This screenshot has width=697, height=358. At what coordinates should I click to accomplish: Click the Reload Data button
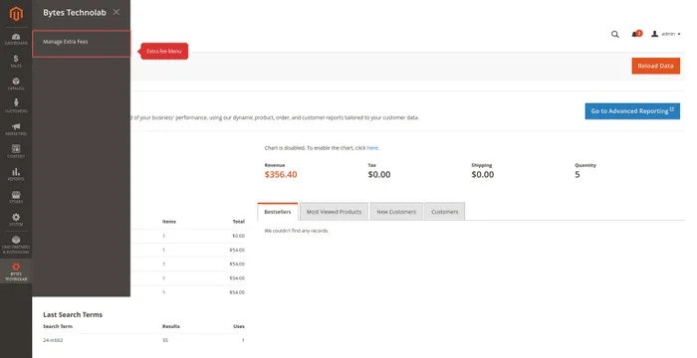click(655, 66)
